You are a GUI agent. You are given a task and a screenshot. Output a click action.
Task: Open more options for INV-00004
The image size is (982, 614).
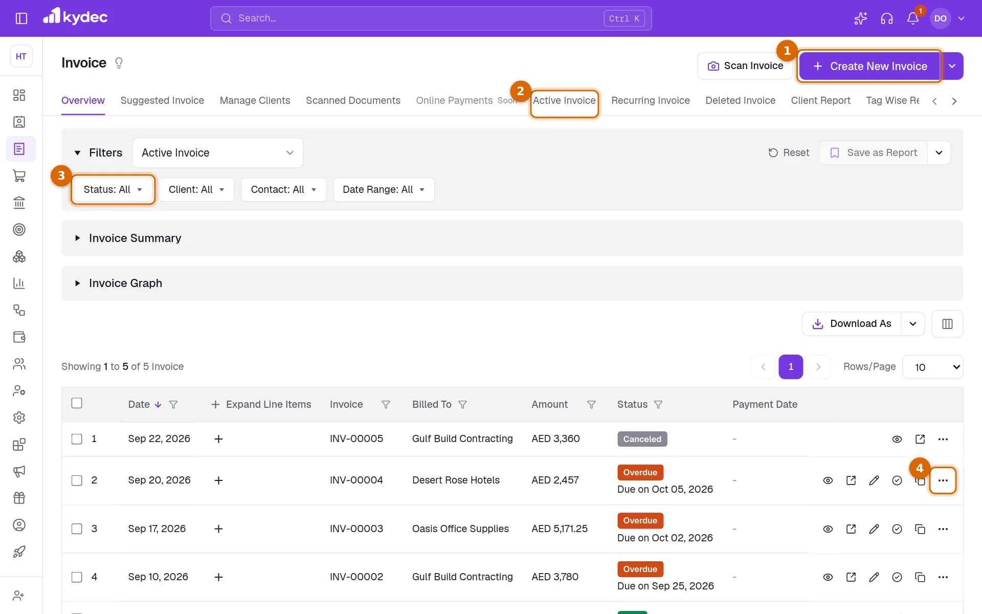[x=943, y=480]
